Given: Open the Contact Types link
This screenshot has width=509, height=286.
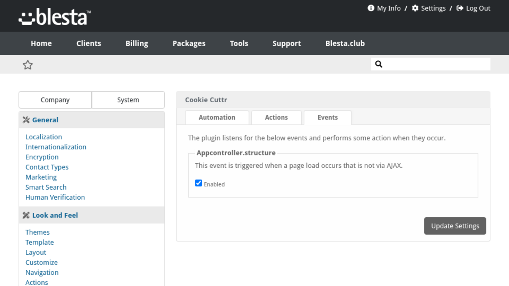Looking at the screenshot, I should [x=47, y=167].
